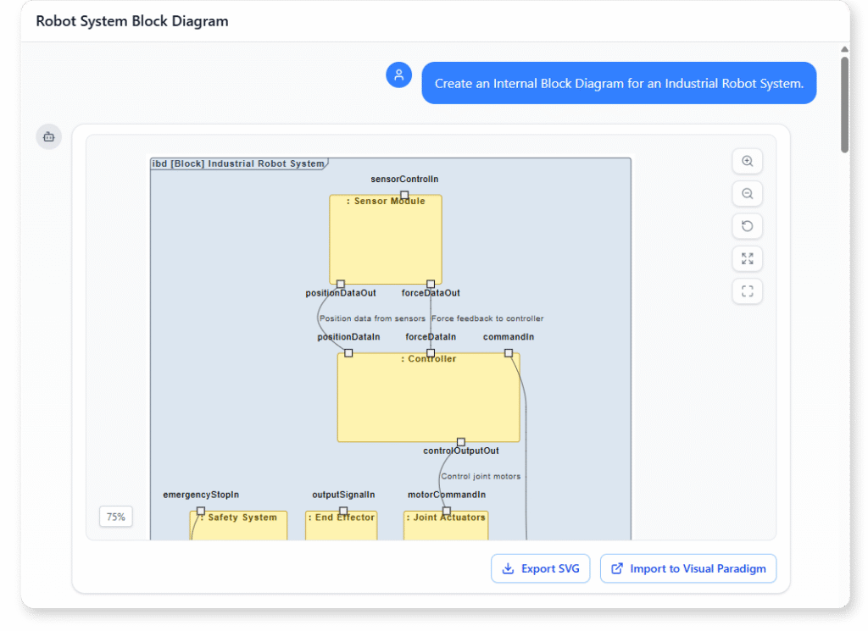The image size is (868, 631).
Task: Reset the diagram view with rotate icon
Action: coord(747,226)
